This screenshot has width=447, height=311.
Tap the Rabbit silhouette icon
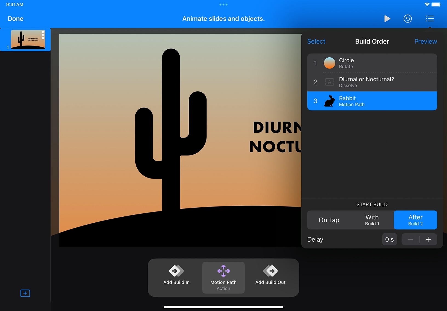pyautogui.click(x=329, y=101)
